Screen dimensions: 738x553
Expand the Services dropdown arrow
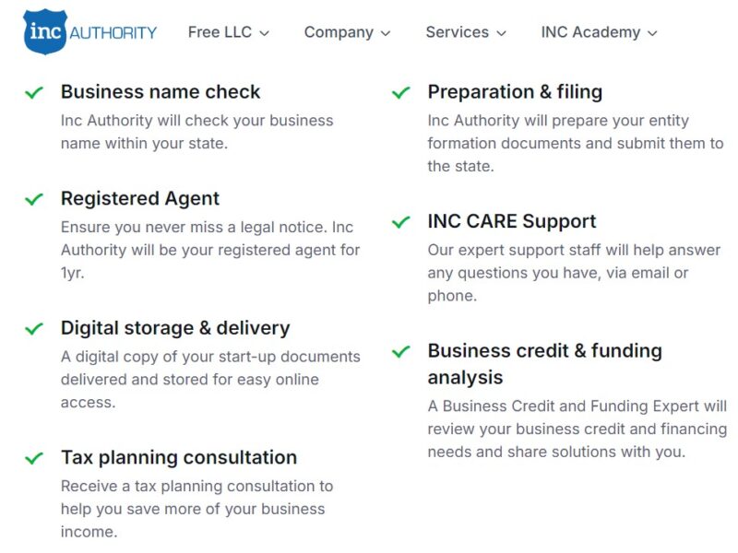(501, 33)
